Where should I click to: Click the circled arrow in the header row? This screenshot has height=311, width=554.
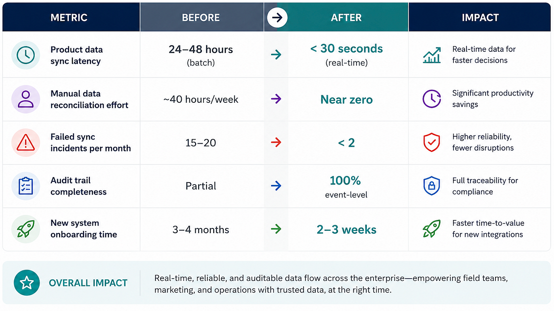coord(277,17)
